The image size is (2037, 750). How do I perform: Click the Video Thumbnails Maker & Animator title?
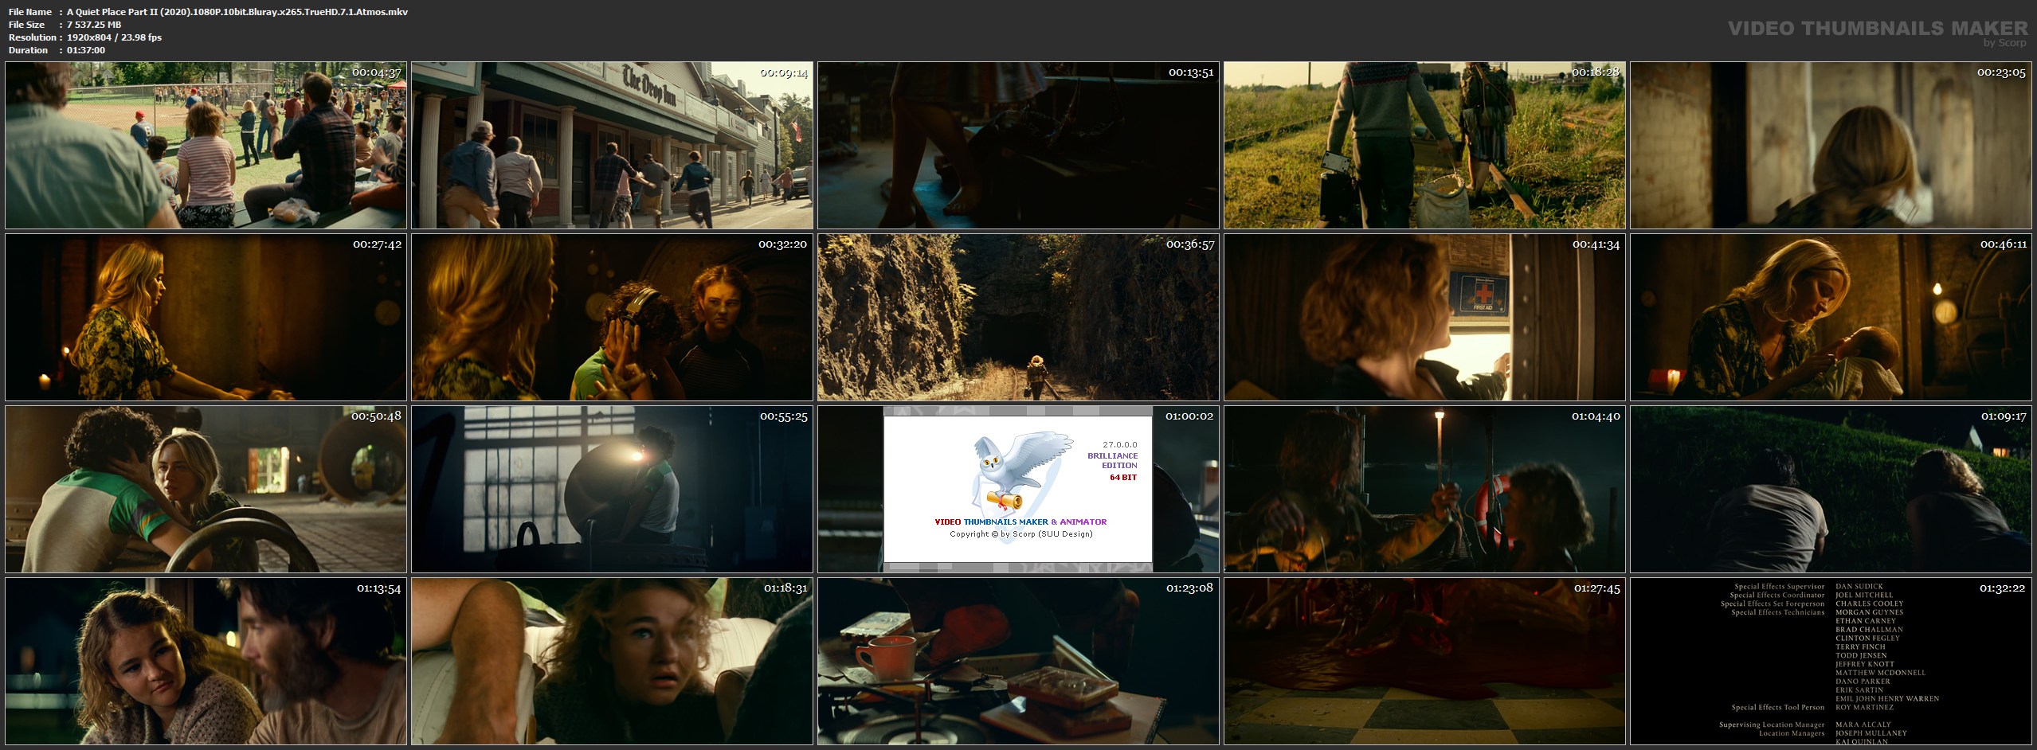[1020, 522]
